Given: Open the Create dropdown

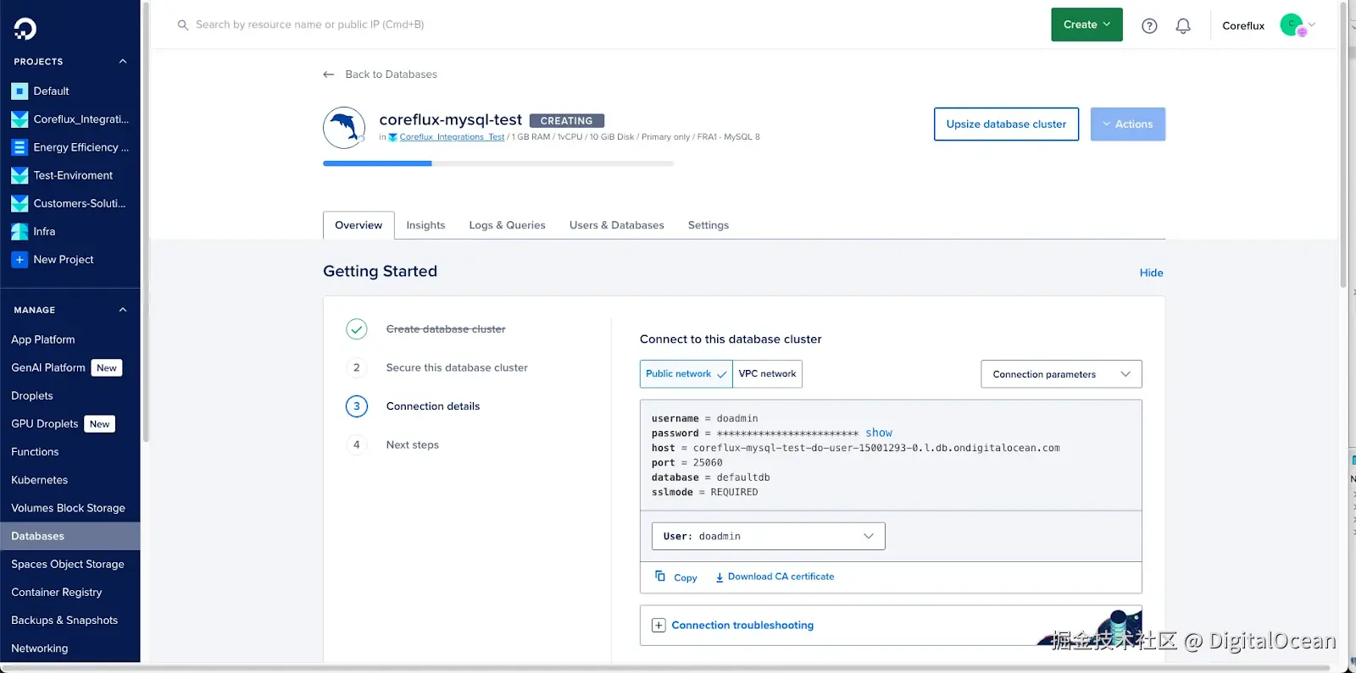Looking at the screenshot, I should pyautogui.click(x=1086, y=25).
